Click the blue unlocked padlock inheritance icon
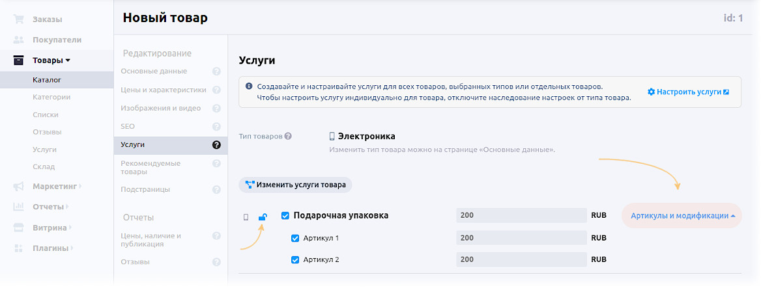This screenshot has height=288, width=761. pos(263,216)
